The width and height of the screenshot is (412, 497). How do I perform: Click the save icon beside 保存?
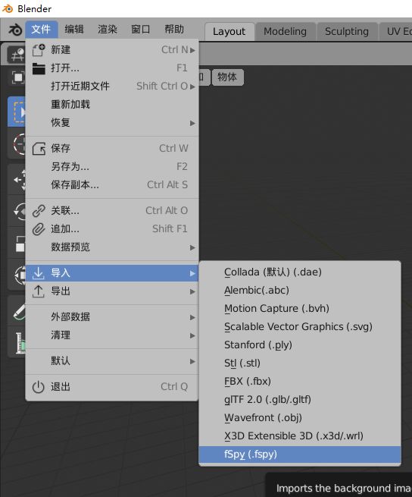pyautogui.click(x=39, y=148)
